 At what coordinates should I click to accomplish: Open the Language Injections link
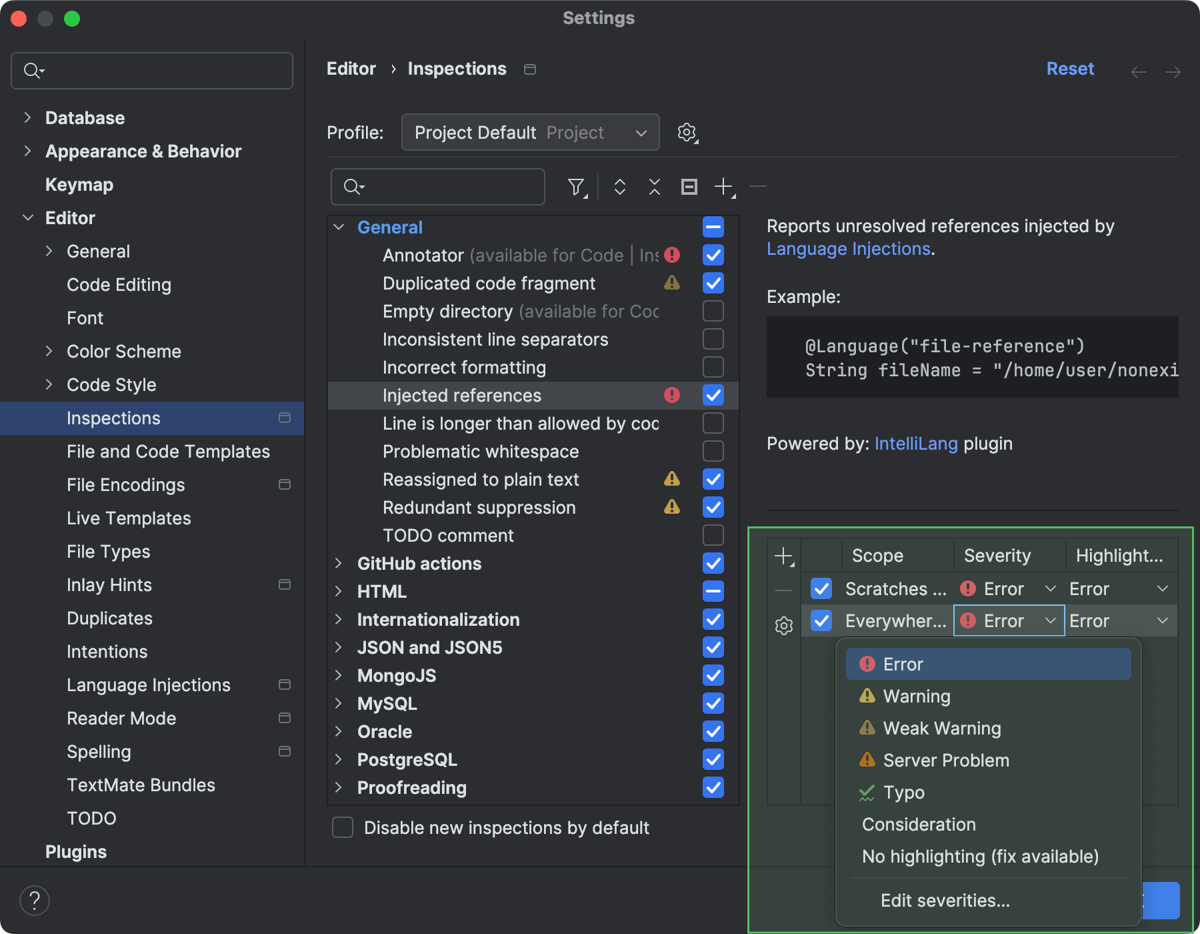pos(849,249)
